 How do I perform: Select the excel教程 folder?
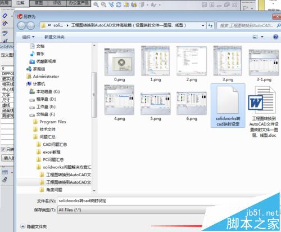[48, 152]
